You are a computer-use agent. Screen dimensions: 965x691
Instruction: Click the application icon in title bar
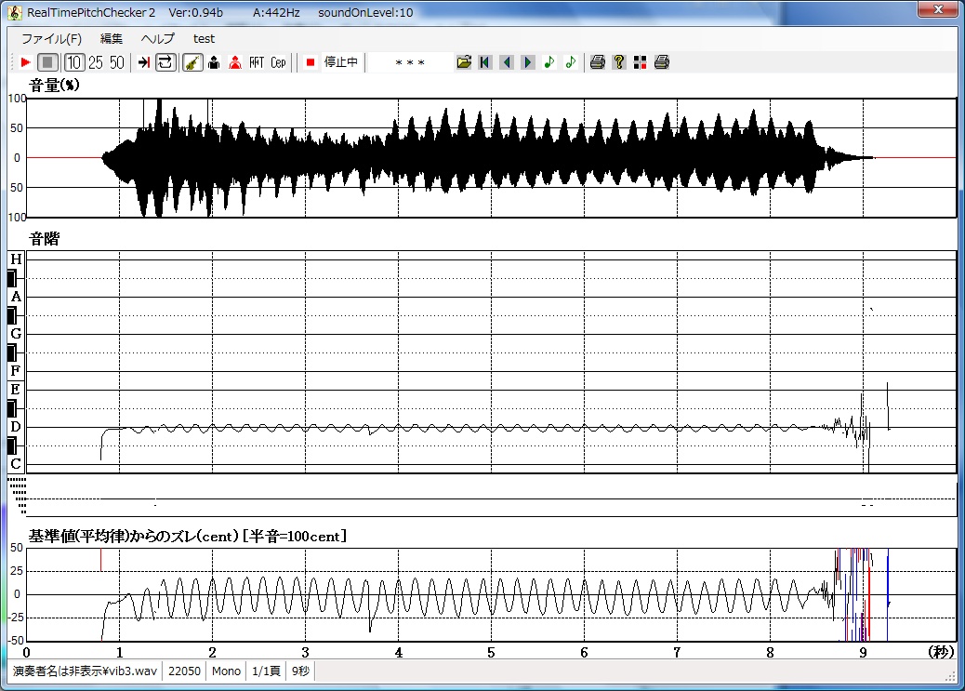click(15, 12)
